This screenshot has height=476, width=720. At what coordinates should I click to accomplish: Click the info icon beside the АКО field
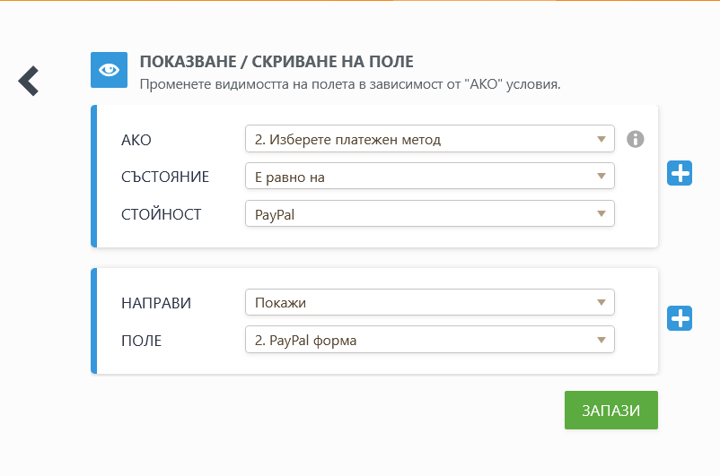pos(636,139)
